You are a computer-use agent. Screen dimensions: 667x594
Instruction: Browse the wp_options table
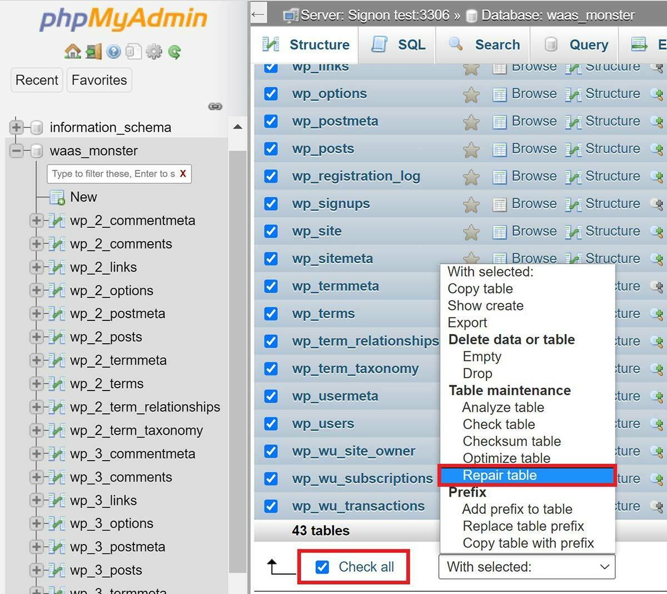coord(534,93)
